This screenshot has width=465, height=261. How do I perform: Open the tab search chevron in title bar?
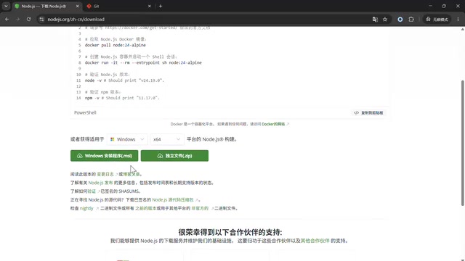[6, 6]
